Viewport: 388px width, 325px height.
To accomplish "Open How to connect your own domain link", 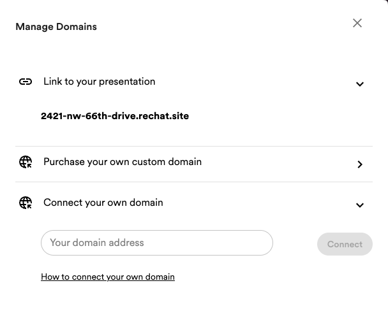I will click(108, 277).
